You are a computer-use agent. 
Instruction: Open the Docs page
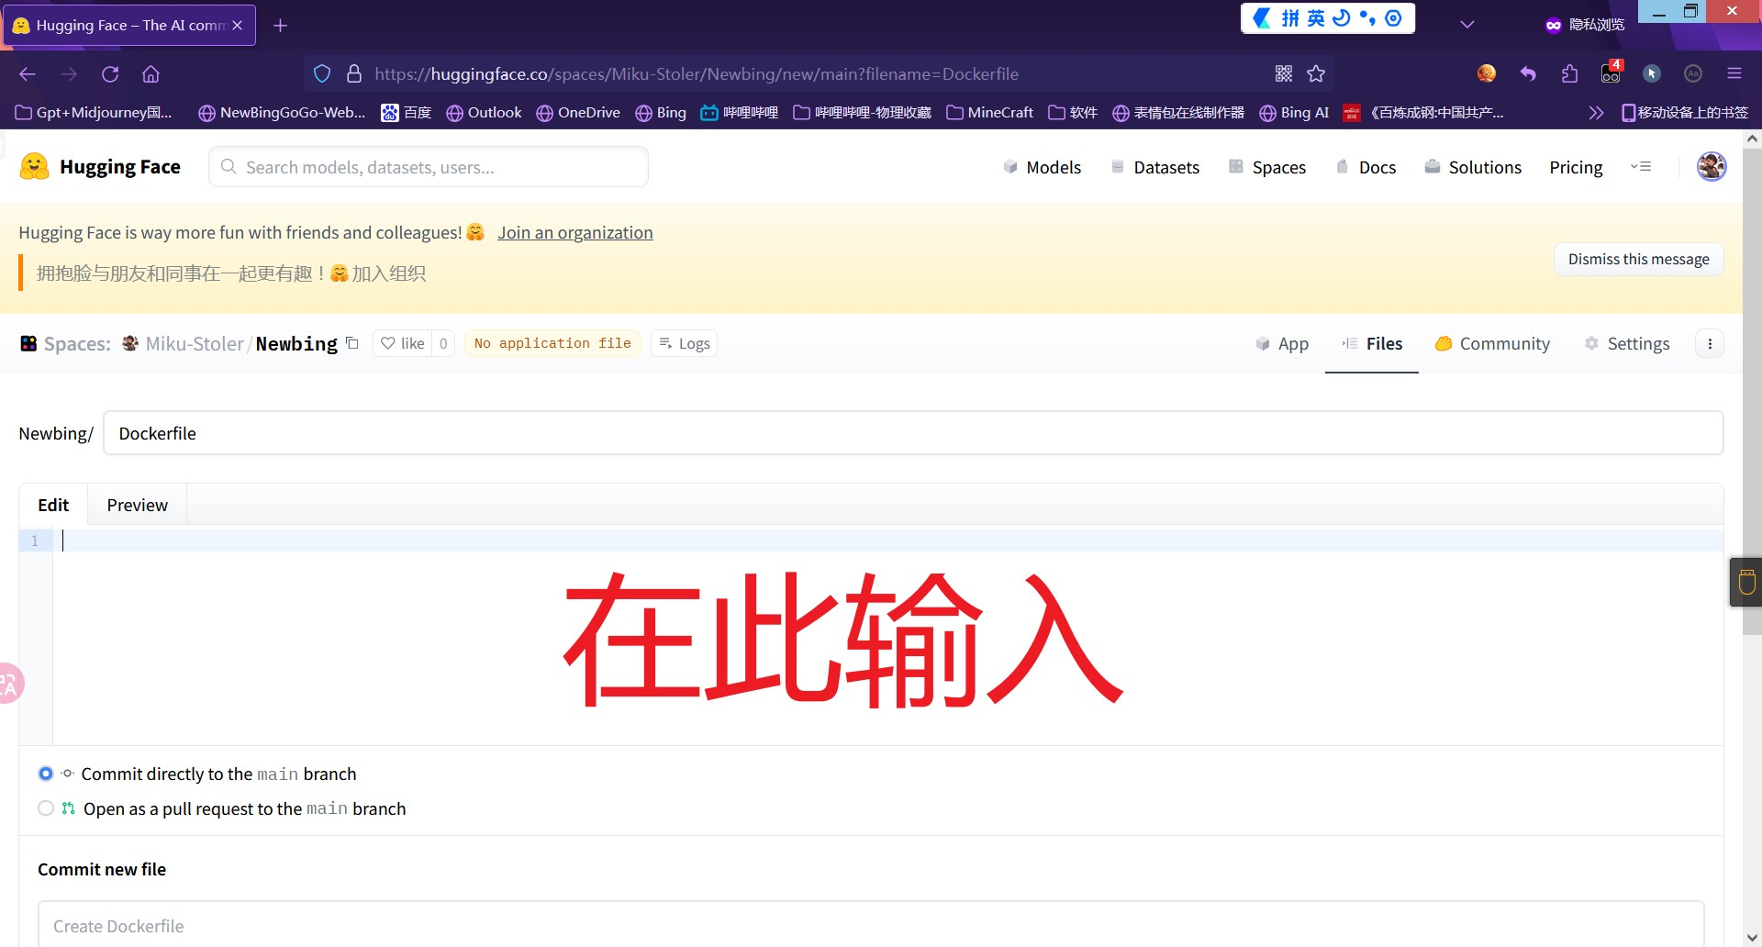(1366, 167)
